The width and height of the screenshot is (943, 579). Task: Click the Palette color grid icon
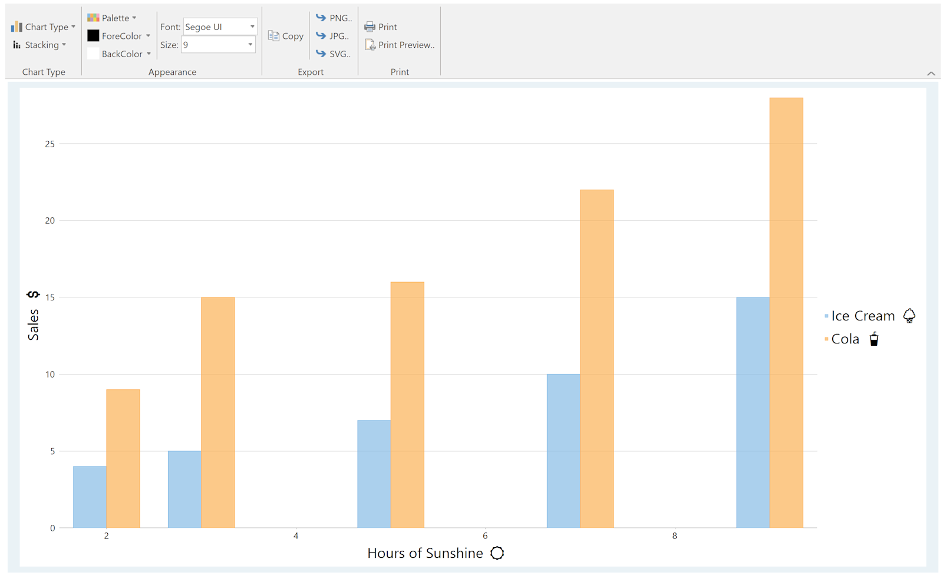[93, 18]
